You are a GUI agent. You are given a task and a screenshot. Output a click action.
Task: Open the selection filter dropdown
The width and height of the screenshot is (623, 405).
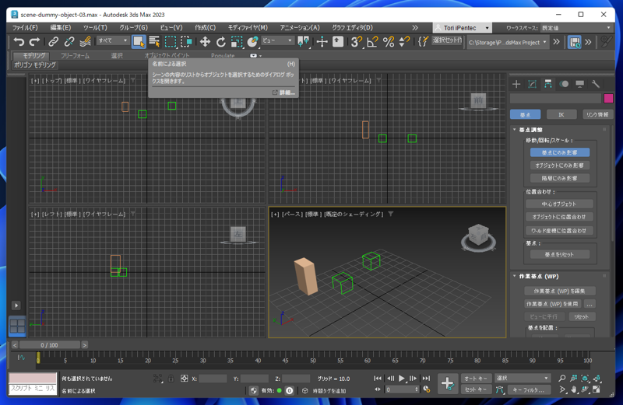pyautogui.click(x=113, y=40)
